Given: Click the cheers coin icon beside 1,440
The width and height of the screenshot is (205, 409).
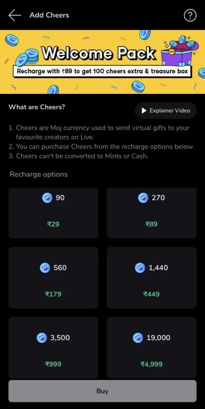Looking at the screenshot, I should (x=140, y=268).
